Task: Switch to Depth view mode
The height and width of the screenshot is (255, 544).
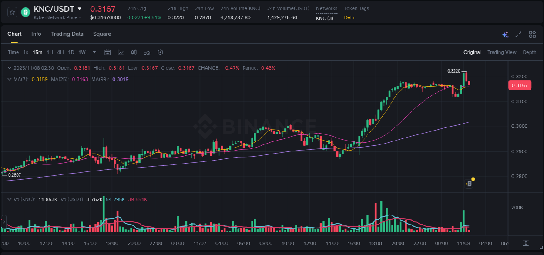Action: click(x=529, y=52)
